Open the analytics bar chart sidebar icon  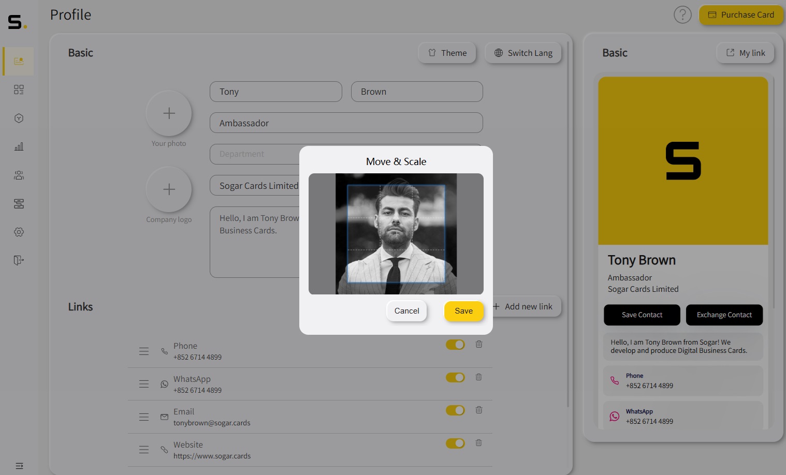point(19,146)
